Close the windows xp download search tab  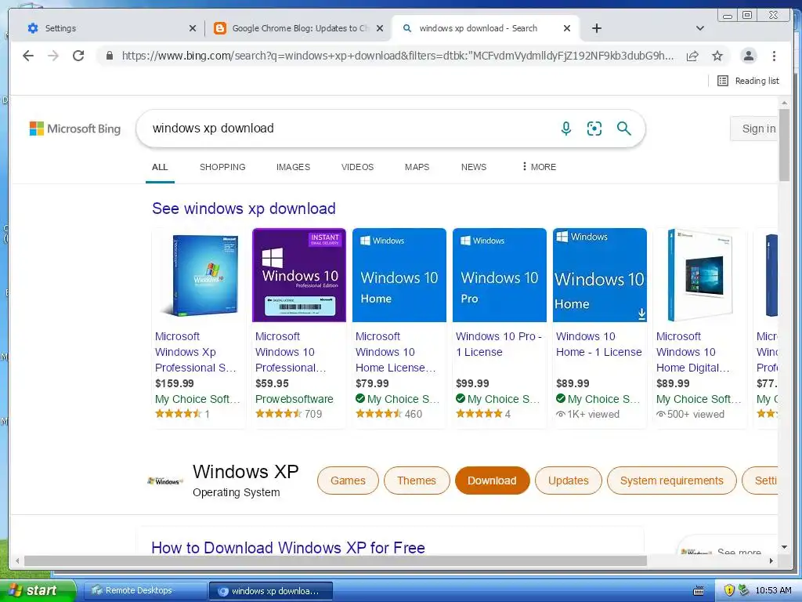coord(567,29)
